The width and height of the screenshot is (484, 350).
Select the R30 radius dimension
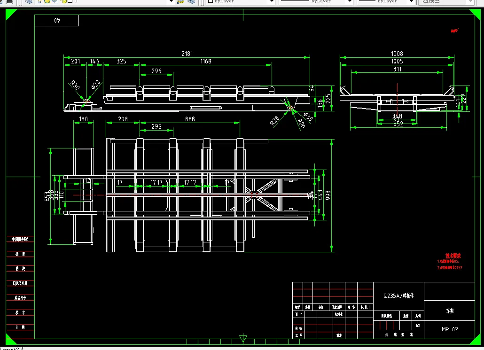click(x=74, y=85)
